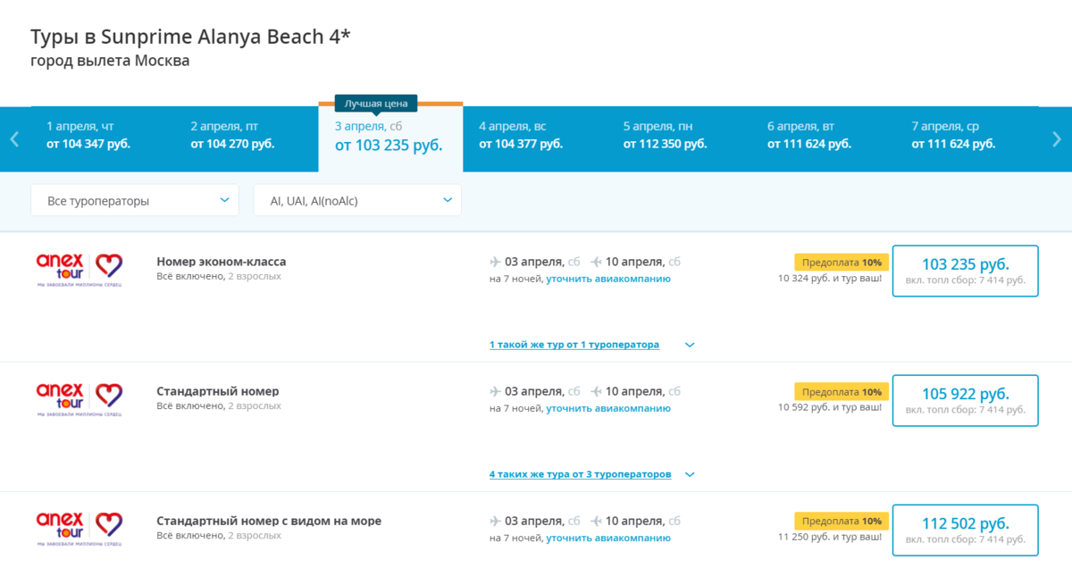Expand 4 таких же тура от 3 туроператоров

tap(579, 474)
